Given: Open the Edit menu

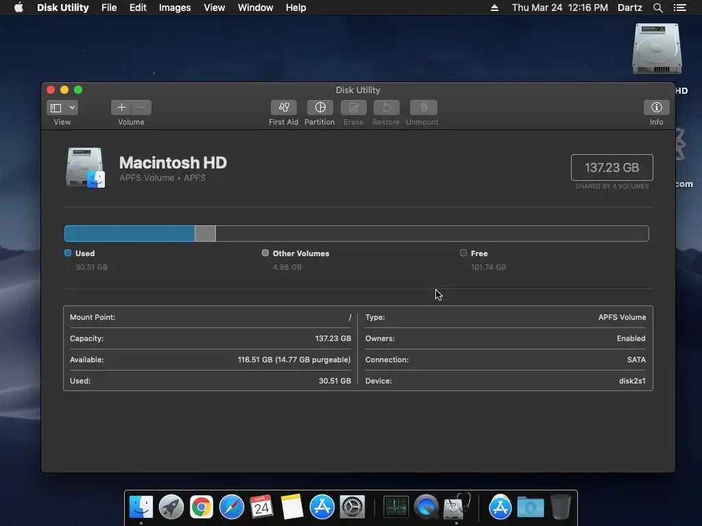Looking at the screenshot, I should 138,8.
